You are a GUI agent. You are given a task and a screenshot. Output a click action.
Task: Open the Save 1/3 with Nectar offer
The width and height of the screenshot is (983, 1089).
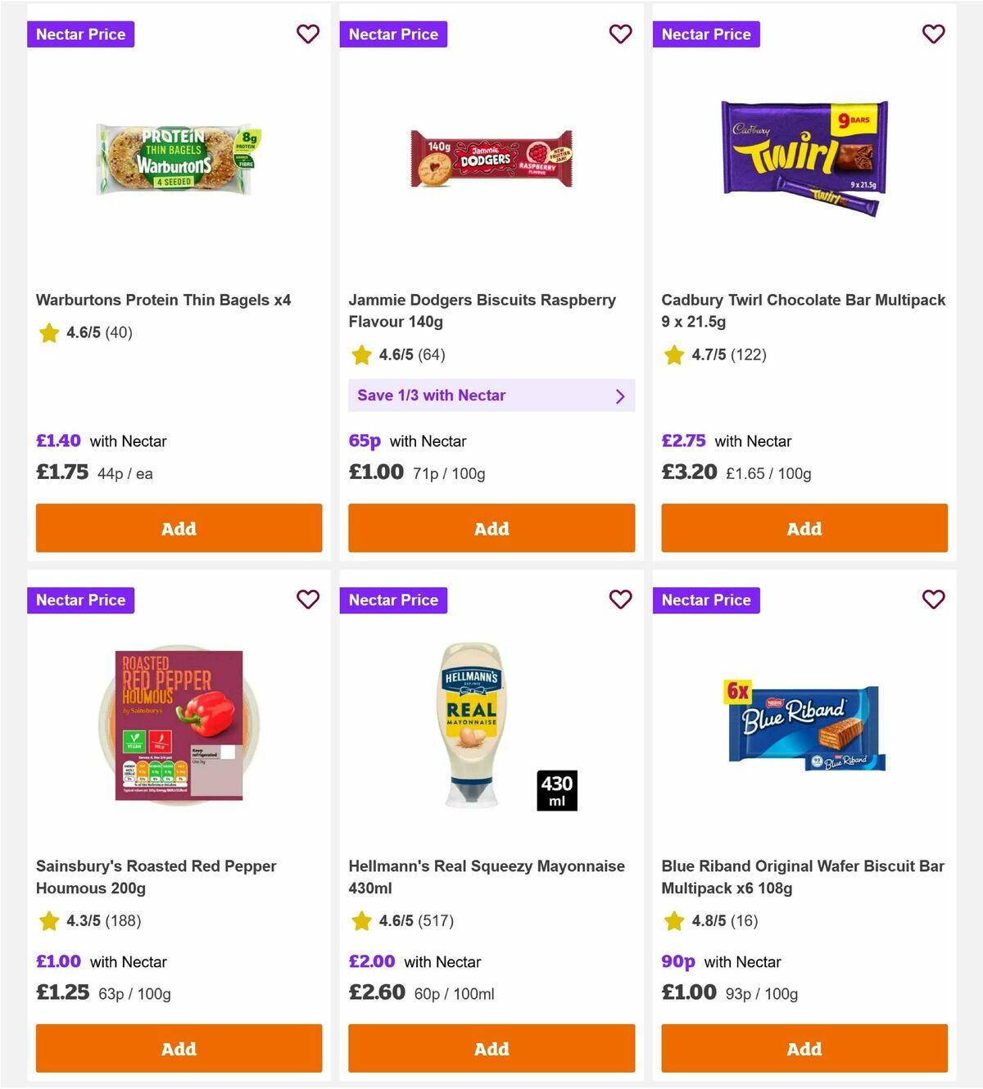click(491, 395)
